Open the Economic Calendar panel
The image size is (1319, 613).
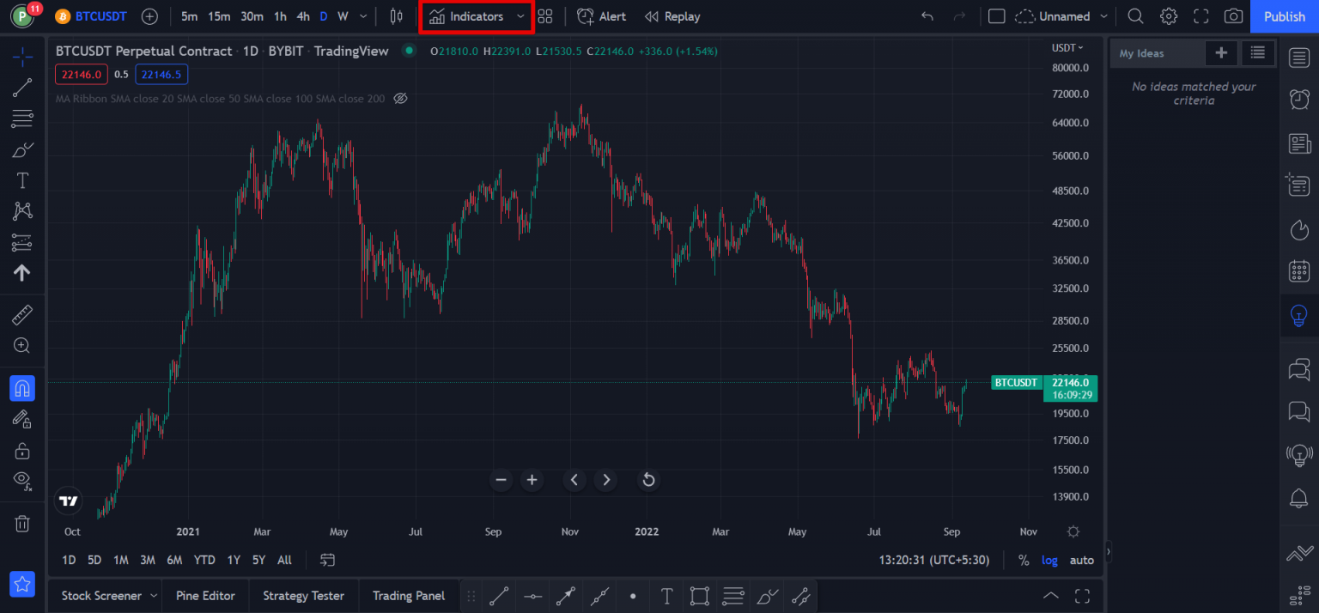pos(1298,270)
